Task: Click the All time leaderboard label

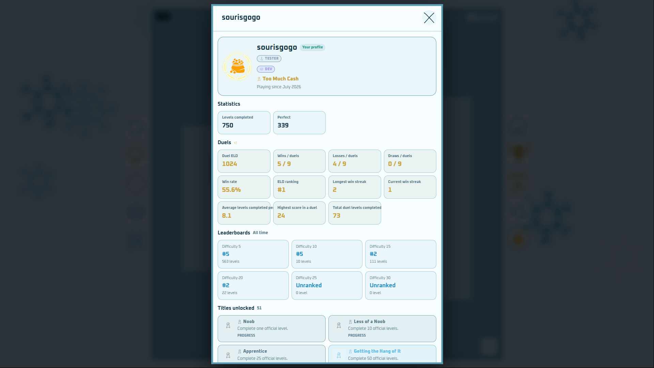Action: click(260, 233)
